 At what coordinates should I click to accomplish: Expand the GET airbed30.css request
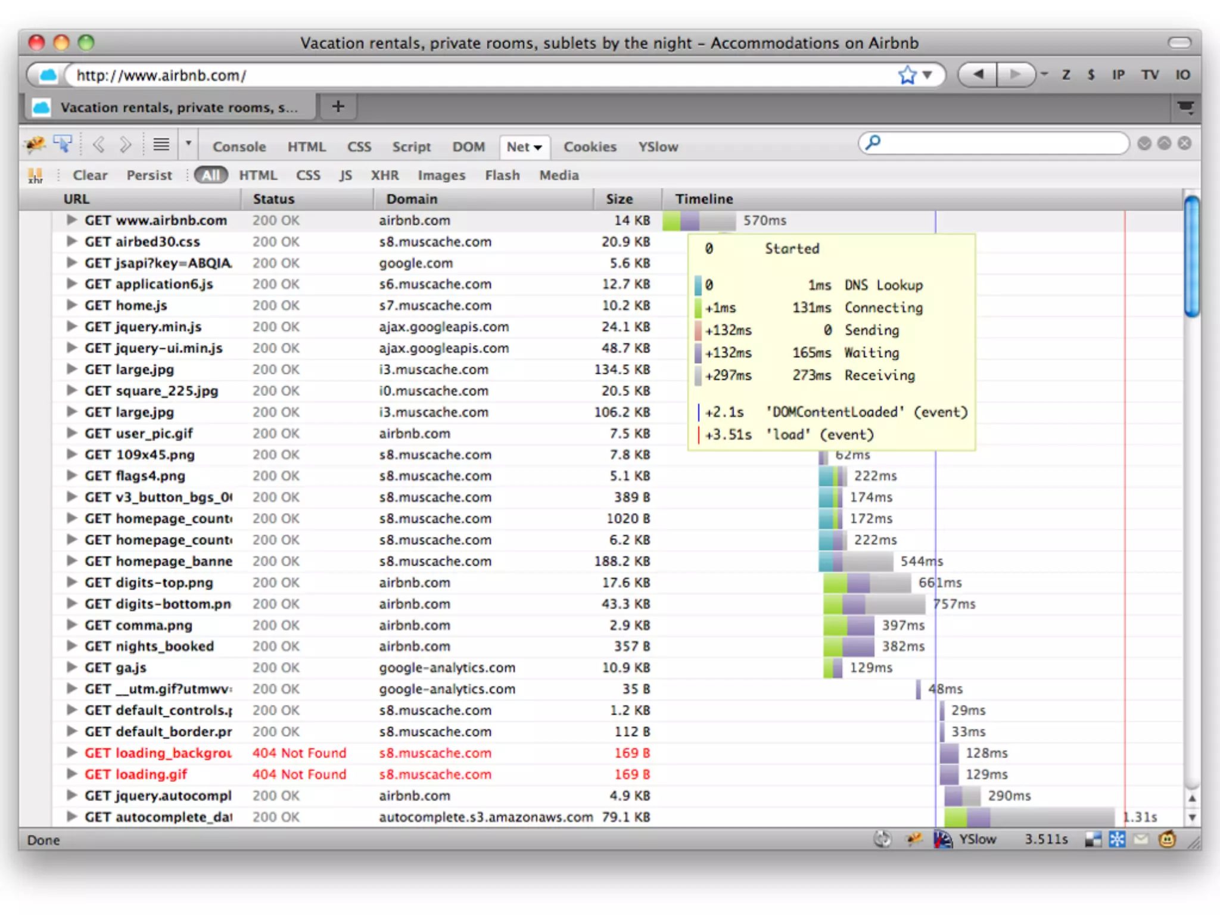[x=71, y=241]
